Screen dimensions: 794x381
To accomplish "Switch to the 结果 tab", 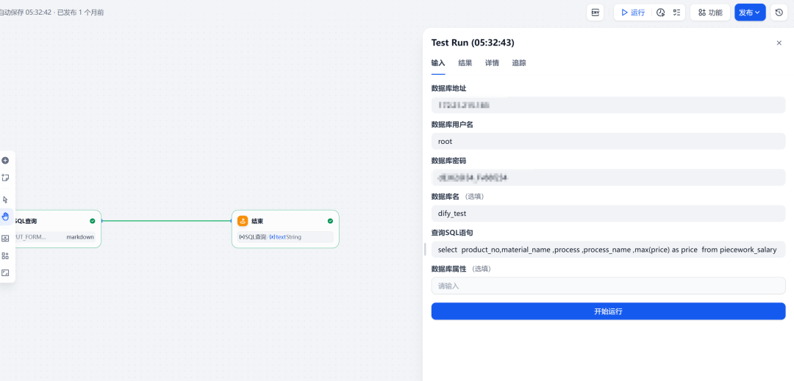I will point(465,63).
